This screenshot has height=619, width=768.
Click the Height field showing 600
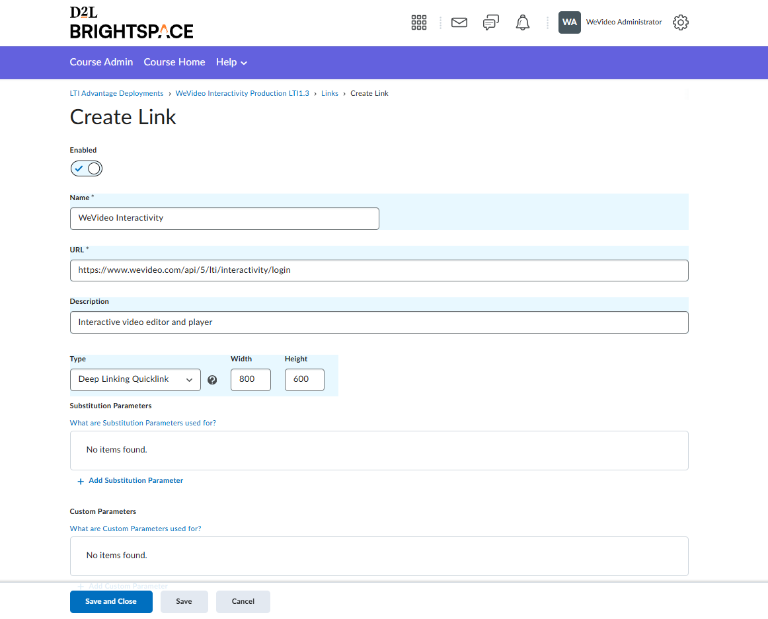pos(305,380)
